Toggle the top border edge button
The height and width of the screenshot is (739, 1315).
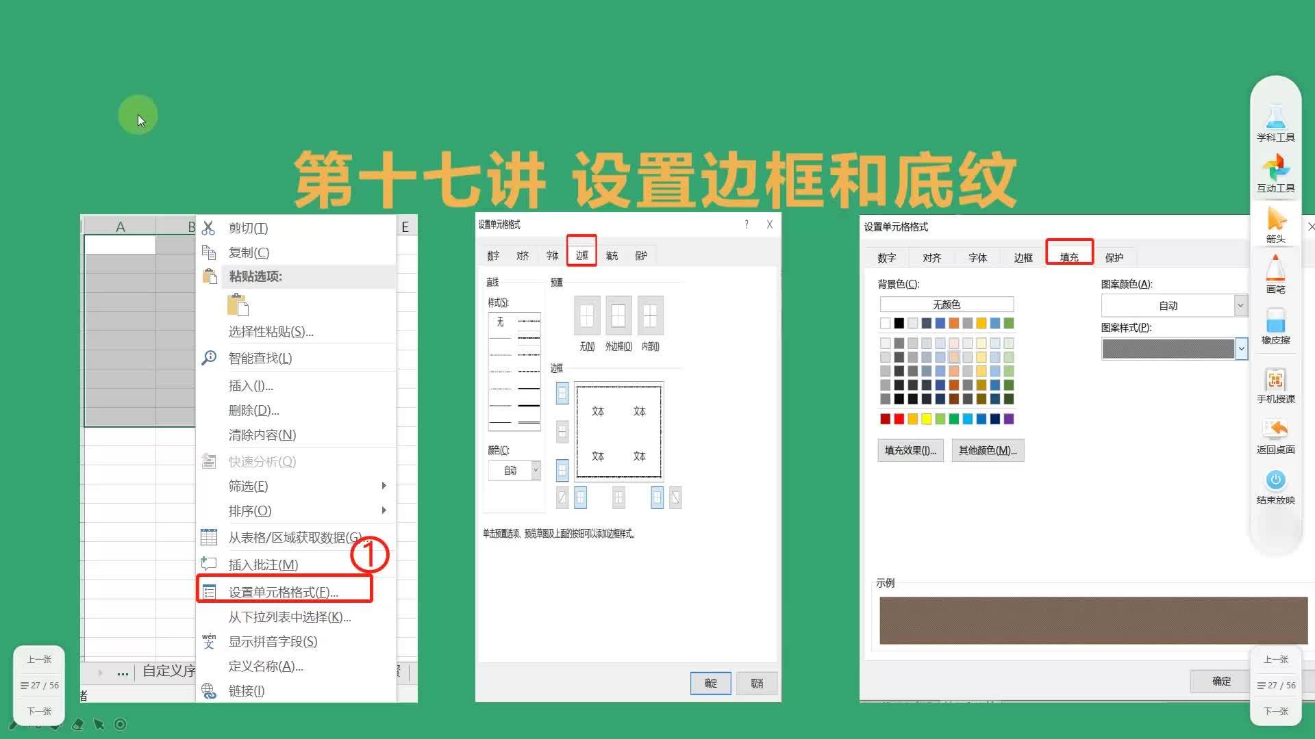point(562,393)
